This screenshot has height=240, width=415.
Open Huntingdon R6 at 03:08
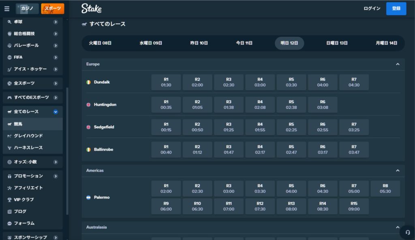[x=323, y=105]
